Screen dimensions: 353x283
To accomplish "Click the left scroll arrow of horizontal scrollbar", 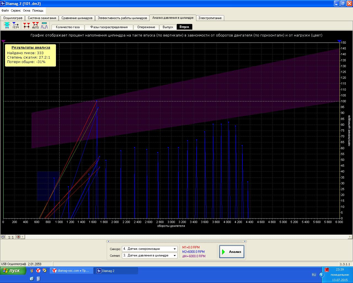I will tap(23, 237).
